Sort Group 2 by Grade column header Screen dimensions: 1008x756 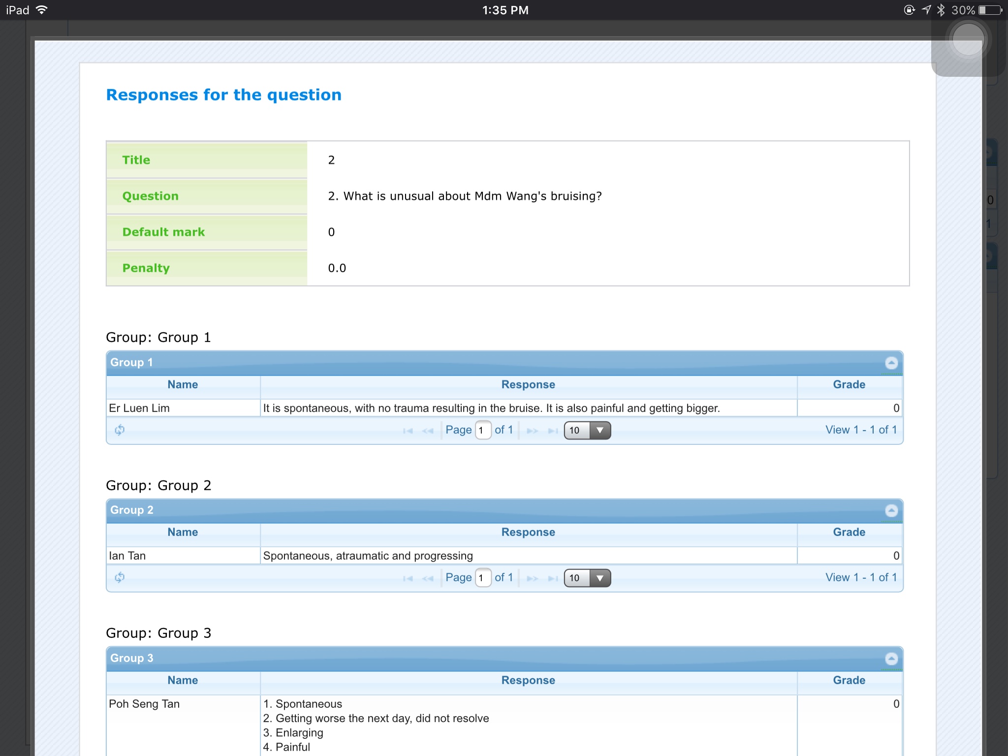tap(849, 533)
